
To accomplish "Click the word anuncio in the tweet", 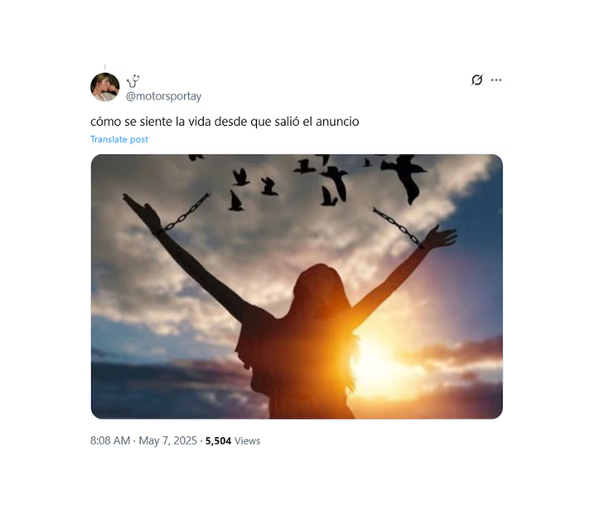I will pyautogui.click(x=337, y=122).
